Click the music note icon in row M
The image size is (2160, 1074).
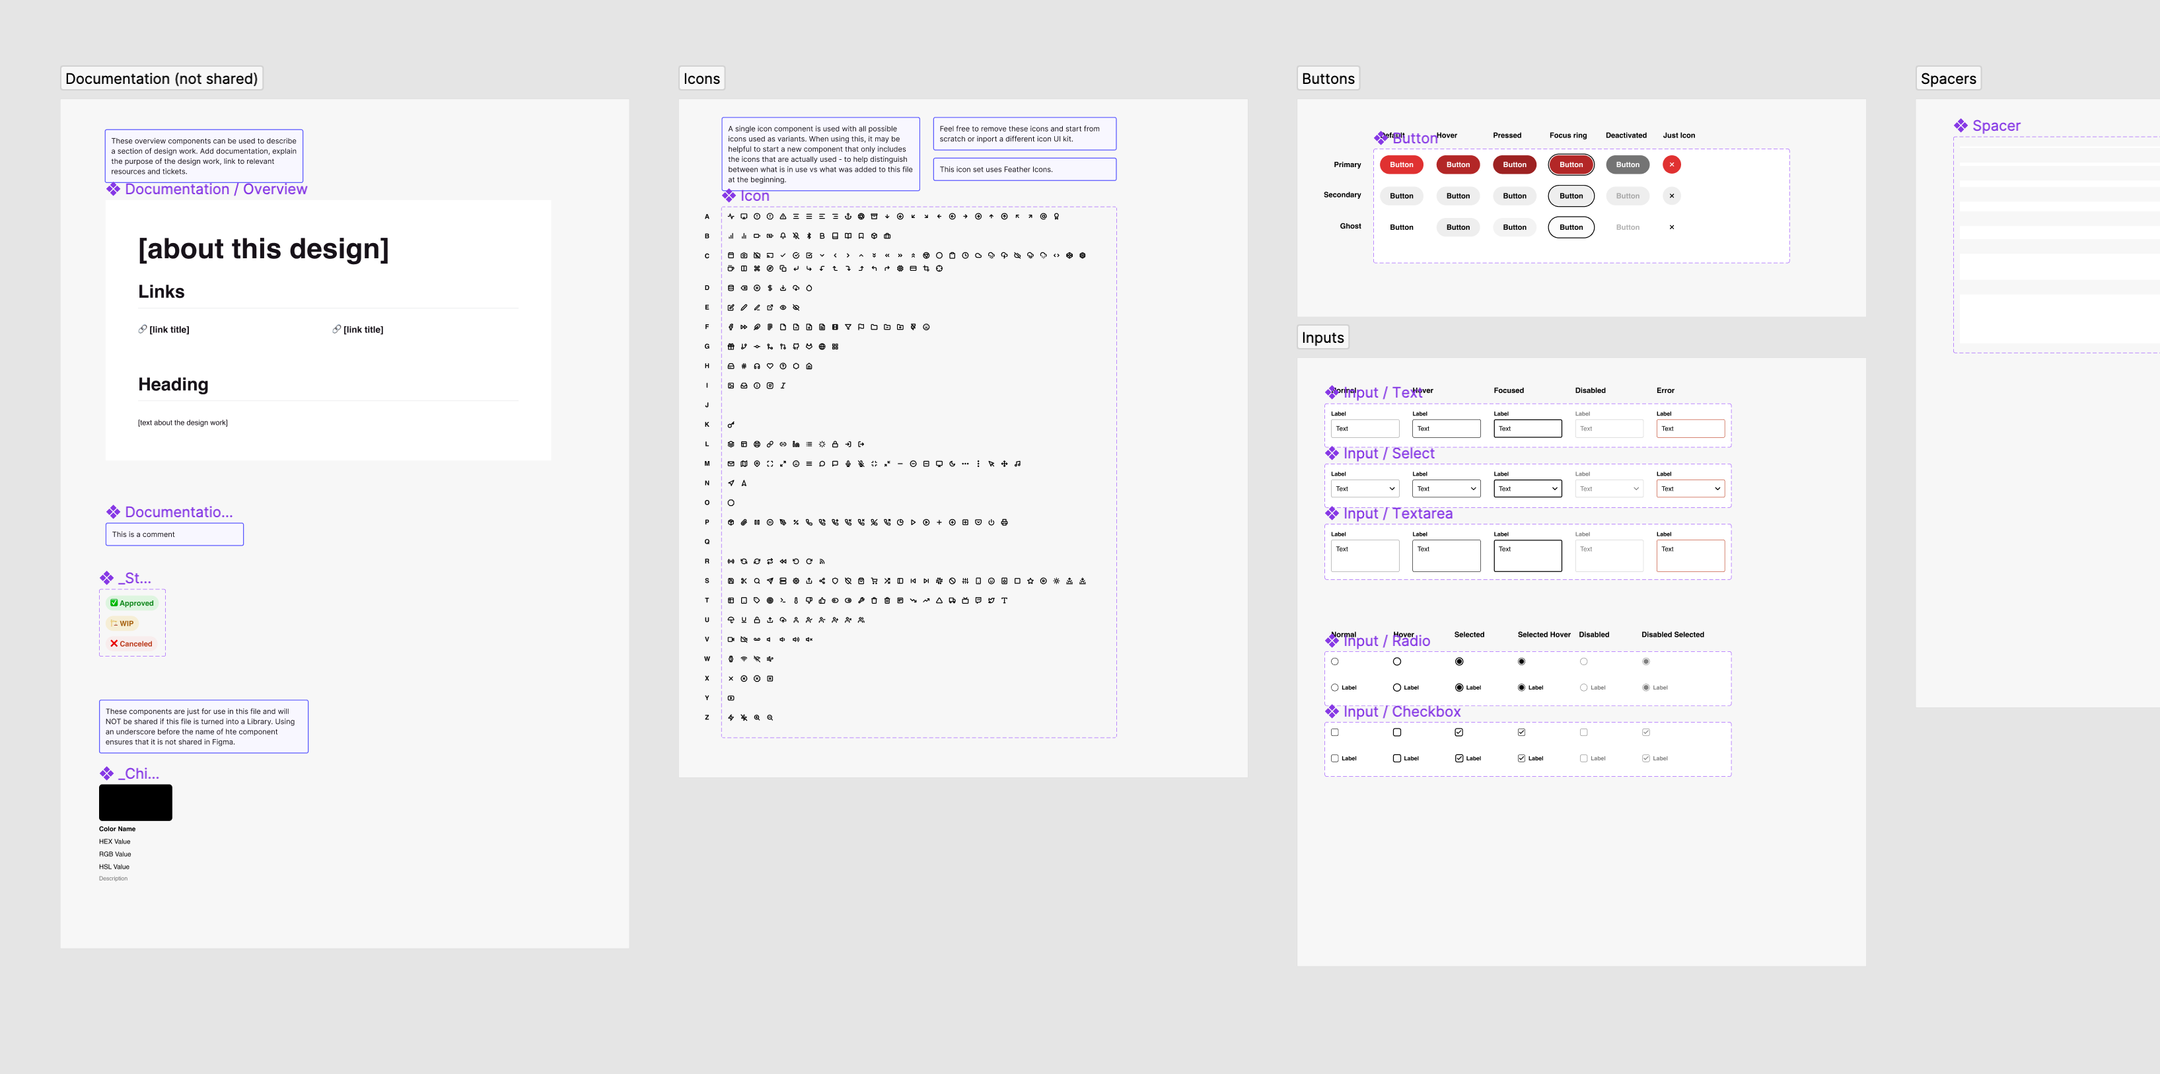(1017, 464)
